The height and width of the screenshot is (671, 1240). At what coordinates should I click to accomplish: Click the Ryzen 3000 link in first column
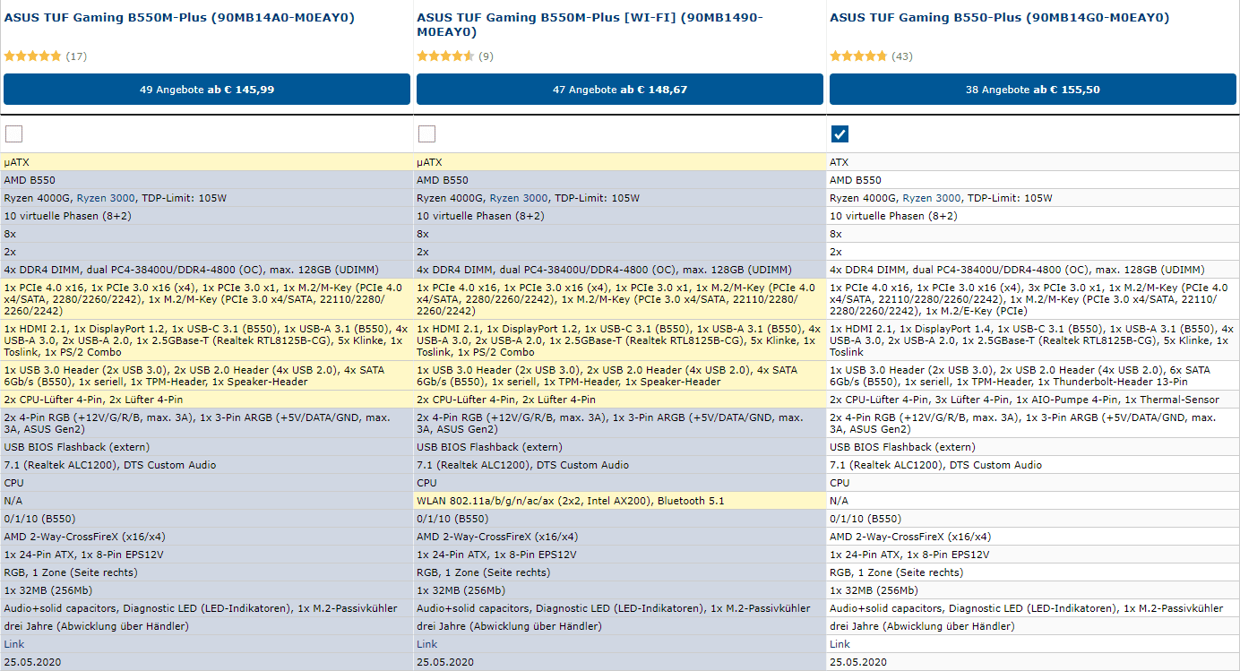[x=105, y=198]
